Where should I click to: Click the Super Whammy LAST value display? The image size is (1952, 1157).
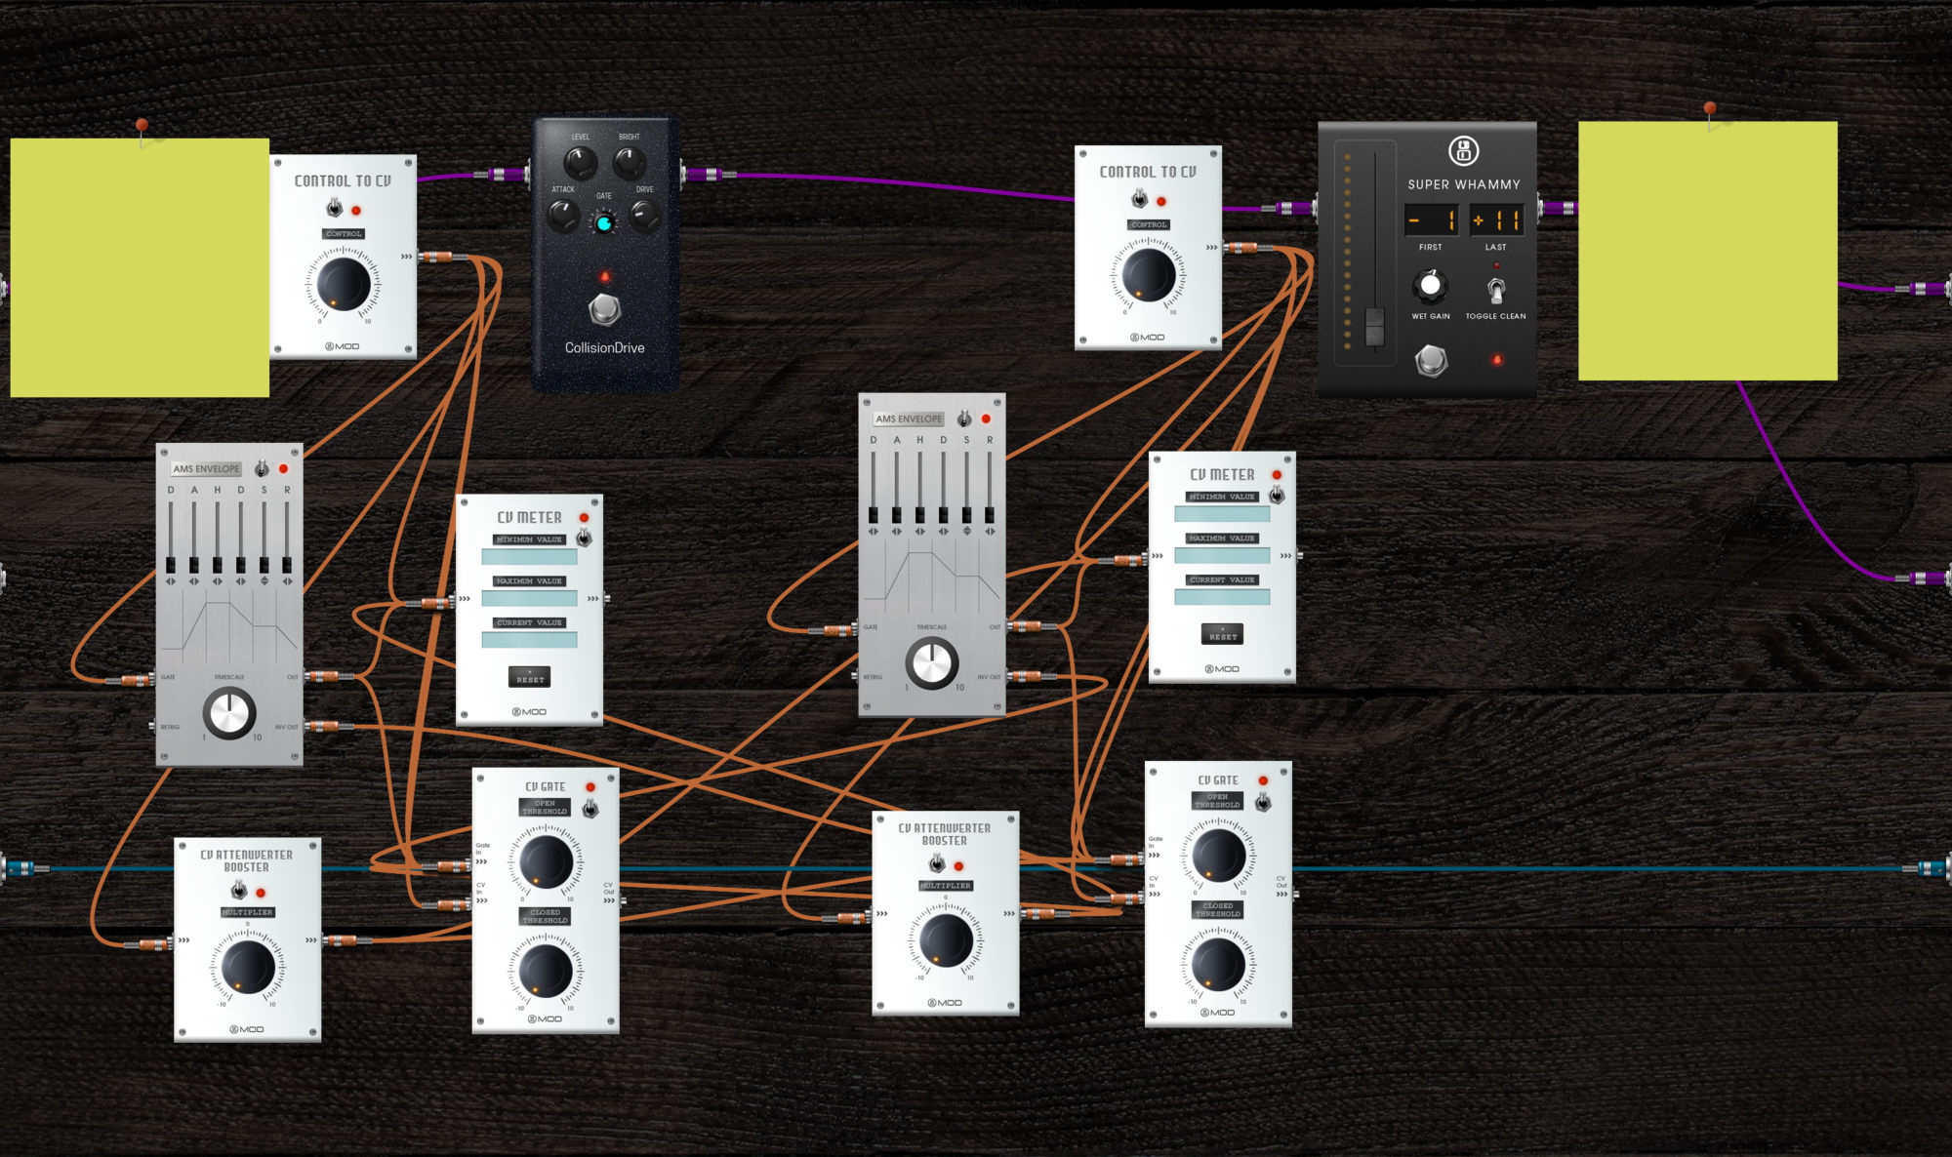(1496, 220)
